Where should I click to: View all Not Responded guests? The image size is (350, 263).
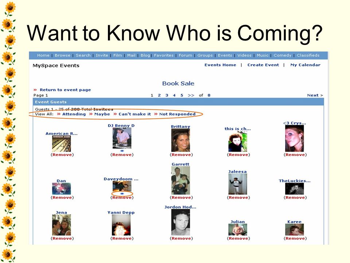tap(177, 114)
